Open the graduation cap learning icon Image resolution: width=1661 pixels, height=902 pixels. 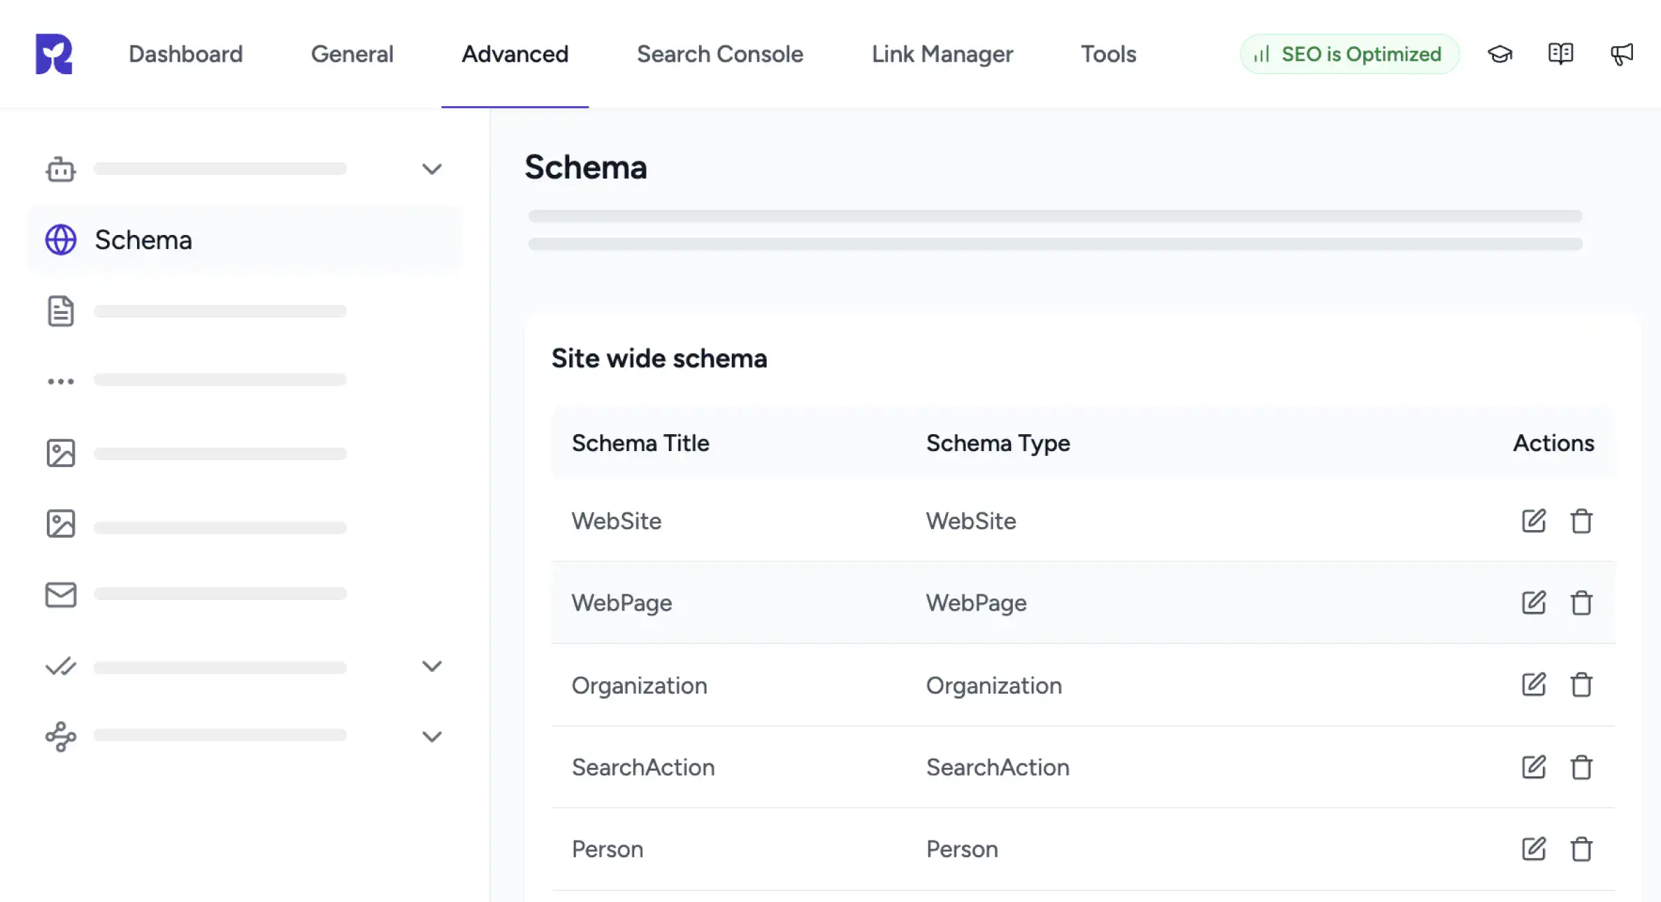[1500, 54]
